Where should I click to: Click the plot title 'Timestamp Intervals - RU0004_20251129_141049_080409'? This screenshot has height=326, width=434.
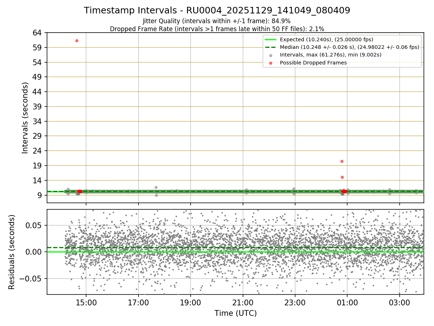tap(217, 11)
